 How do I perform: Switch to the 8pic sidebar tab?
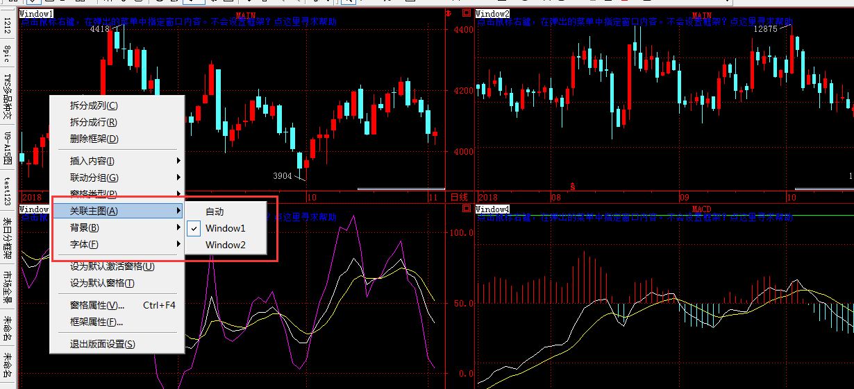(7, 55)
